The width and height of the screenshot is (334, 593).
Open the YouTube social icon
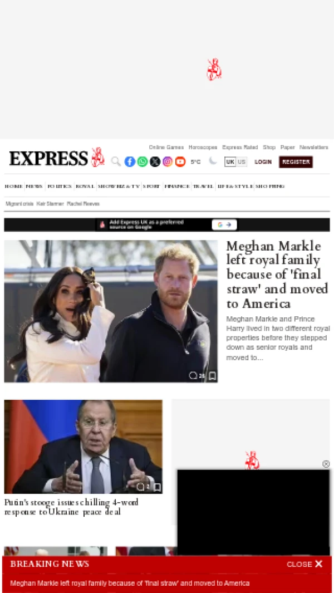[x=180, y=161]
